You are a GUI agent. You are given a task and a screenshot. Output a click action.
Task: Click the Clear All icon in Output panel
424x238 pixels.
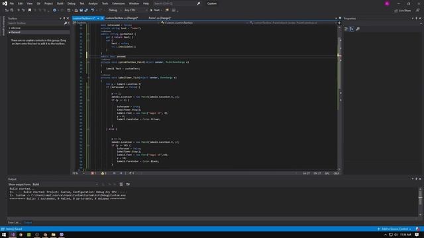121,184
